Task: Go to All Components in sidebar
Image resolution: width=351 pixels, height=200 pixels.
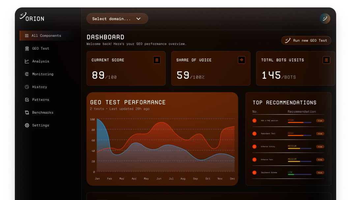Action: pyautogui.click(x=46, y=36)
